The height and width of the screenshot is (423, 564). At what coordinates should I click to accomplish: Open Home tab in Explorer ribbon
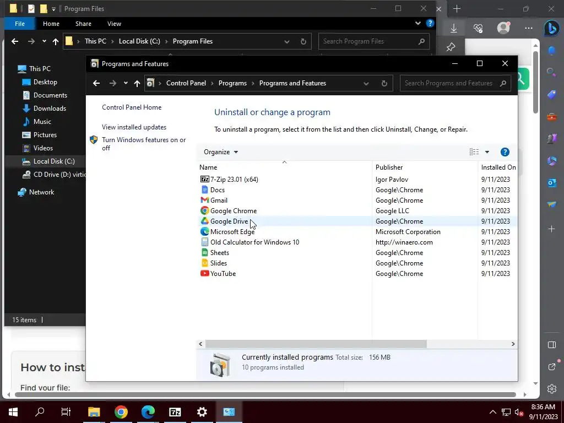(x=51, y=24)
